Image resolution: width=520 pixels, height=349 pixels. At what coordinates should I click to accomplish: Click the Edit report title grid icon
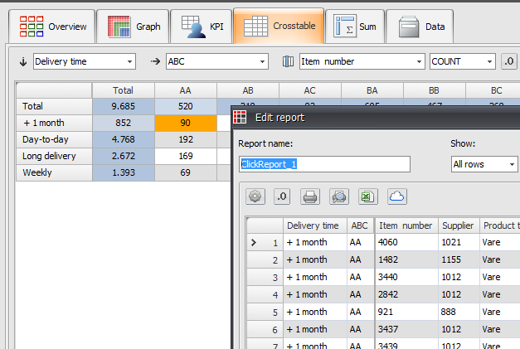click(240, 118)
